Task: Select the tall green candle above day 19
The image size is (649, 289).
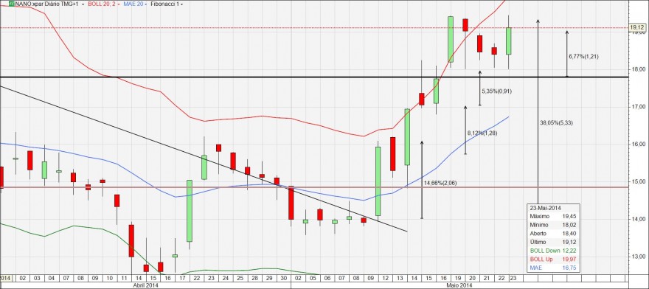Action: point(451,39)
